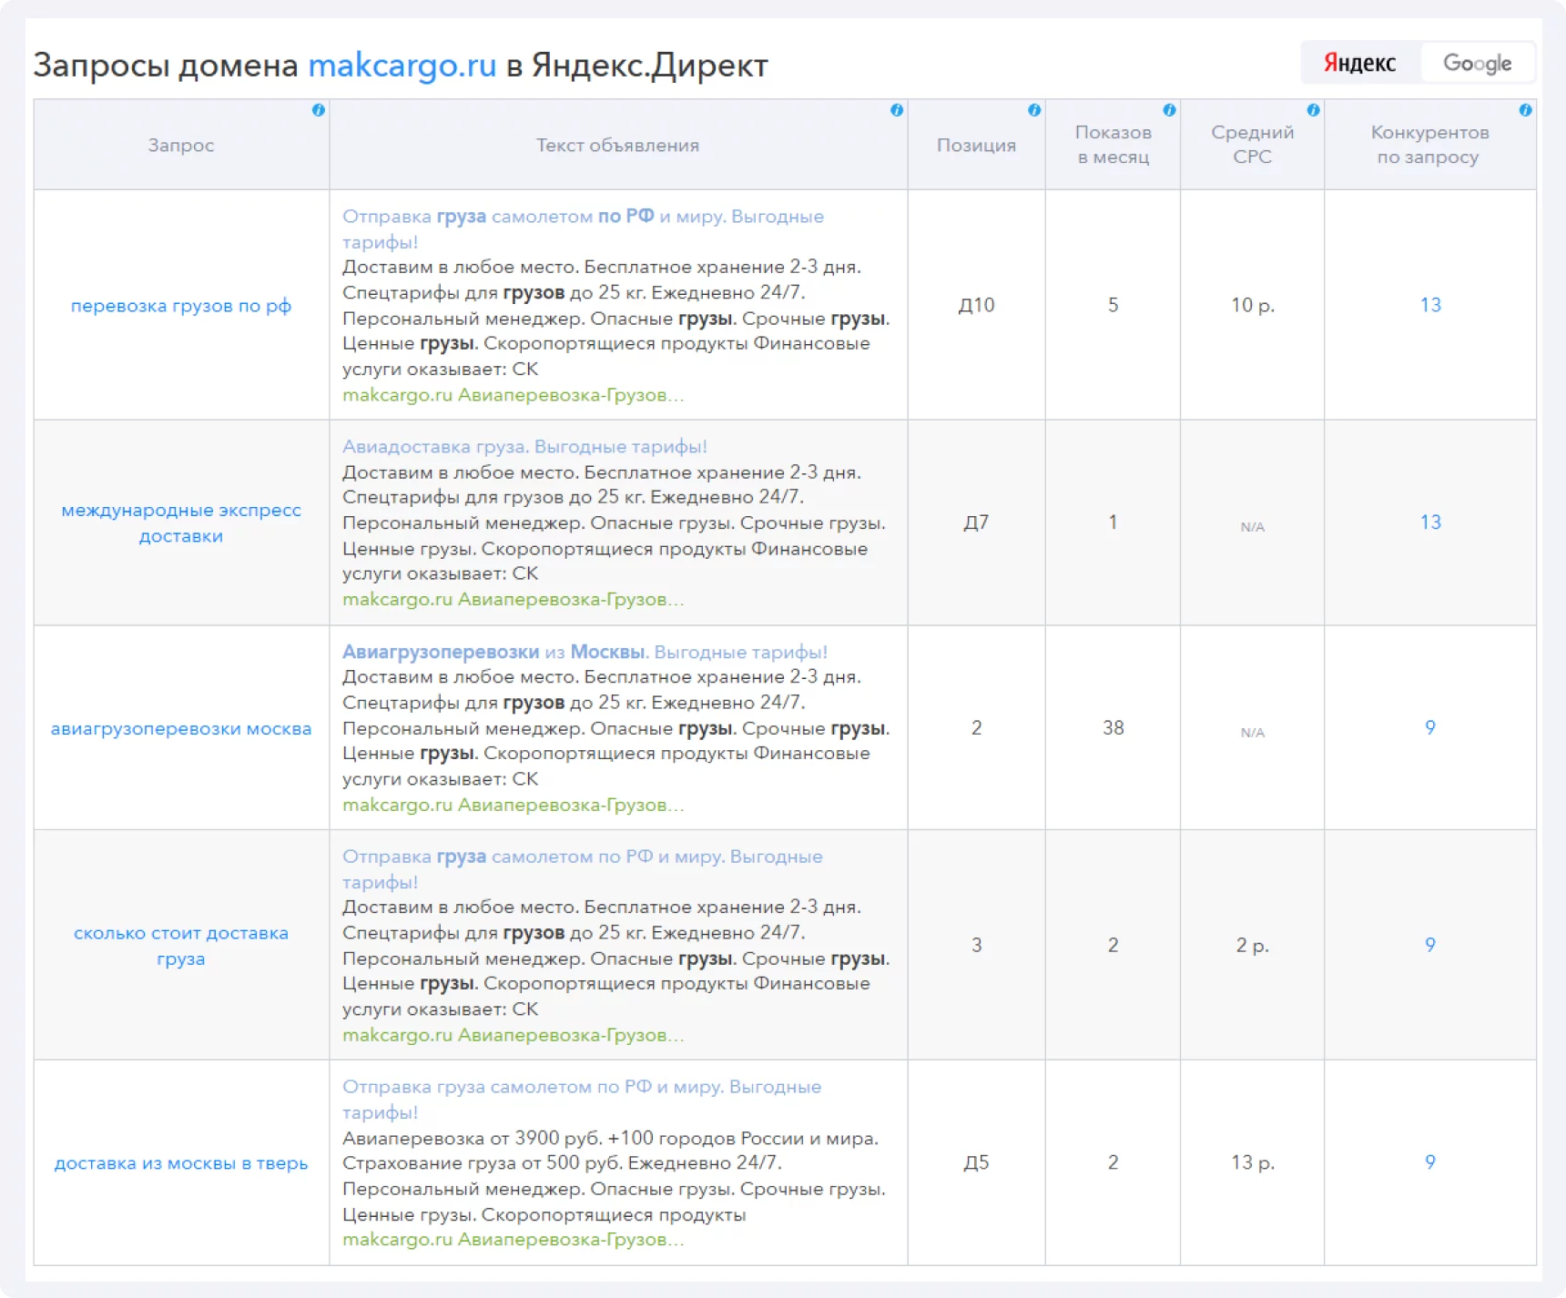Viewport: 1566px width, 1298px height.
Task: Click info icon in Текст объявления header
Action: (897, 110)
